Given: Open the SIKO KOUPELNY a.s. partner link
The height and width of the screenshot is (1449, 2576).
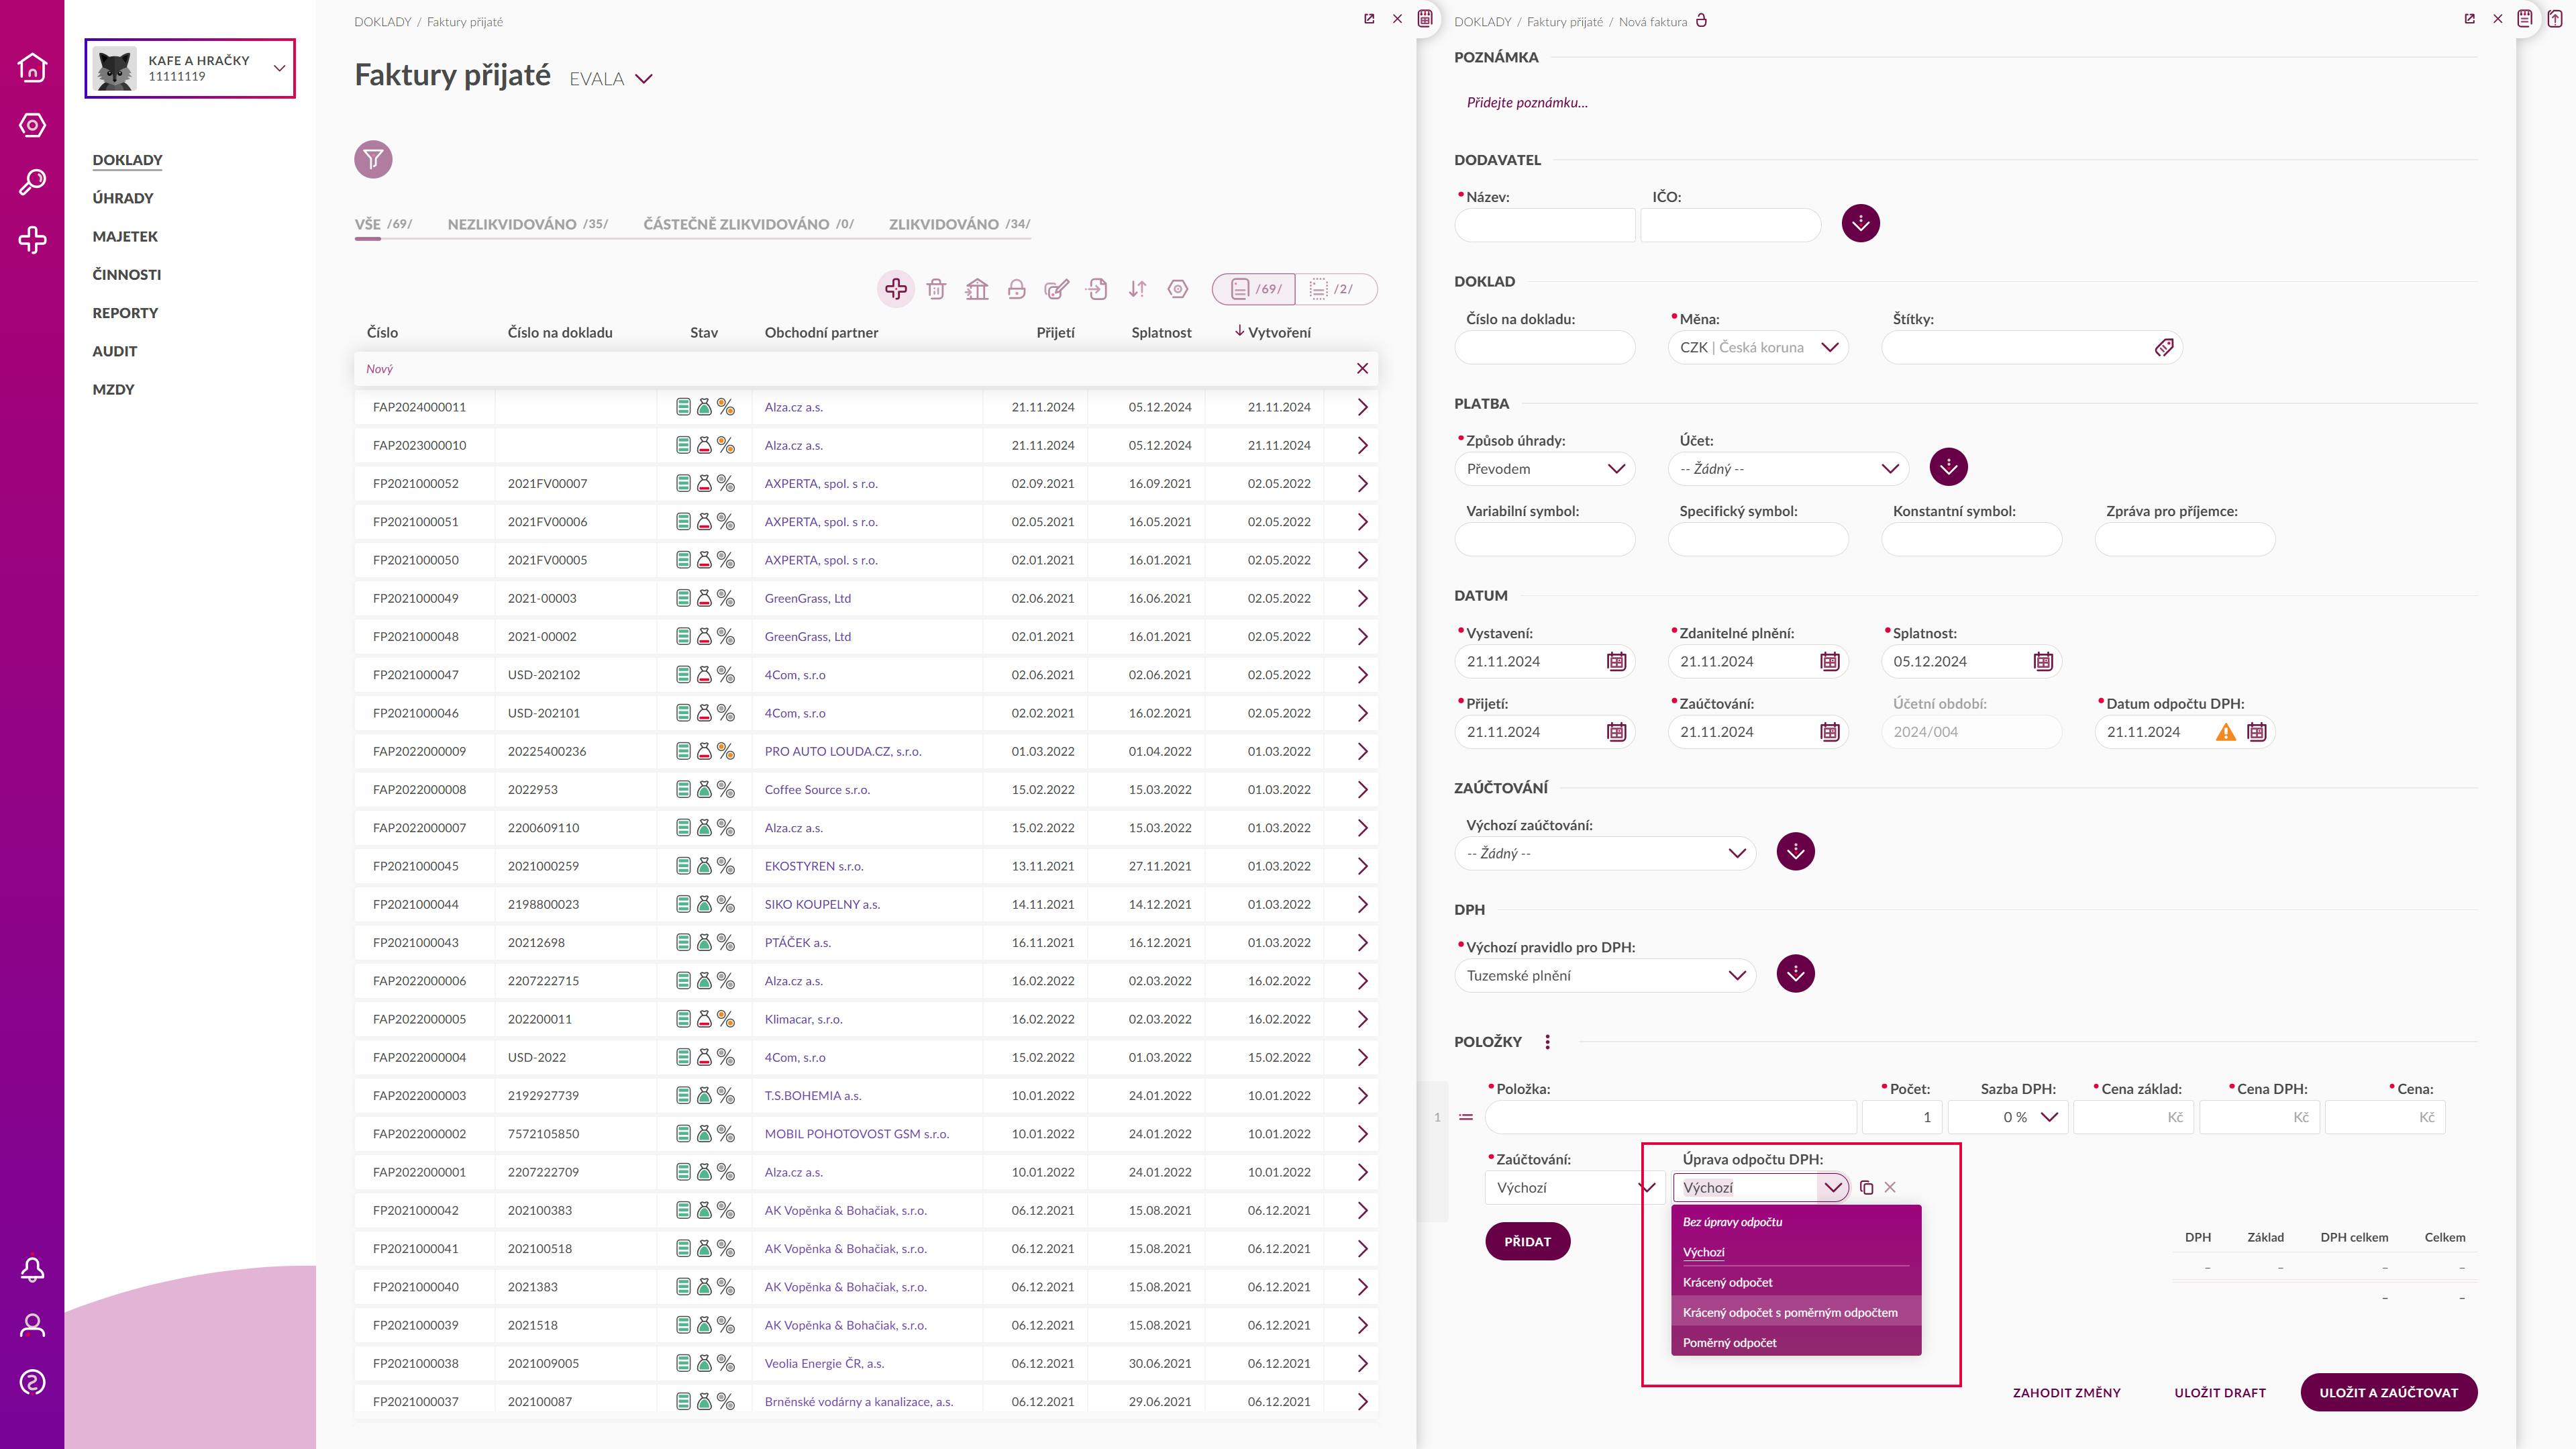Looking at the screenshot, I should pyautogui.click(x=822, y=905).
